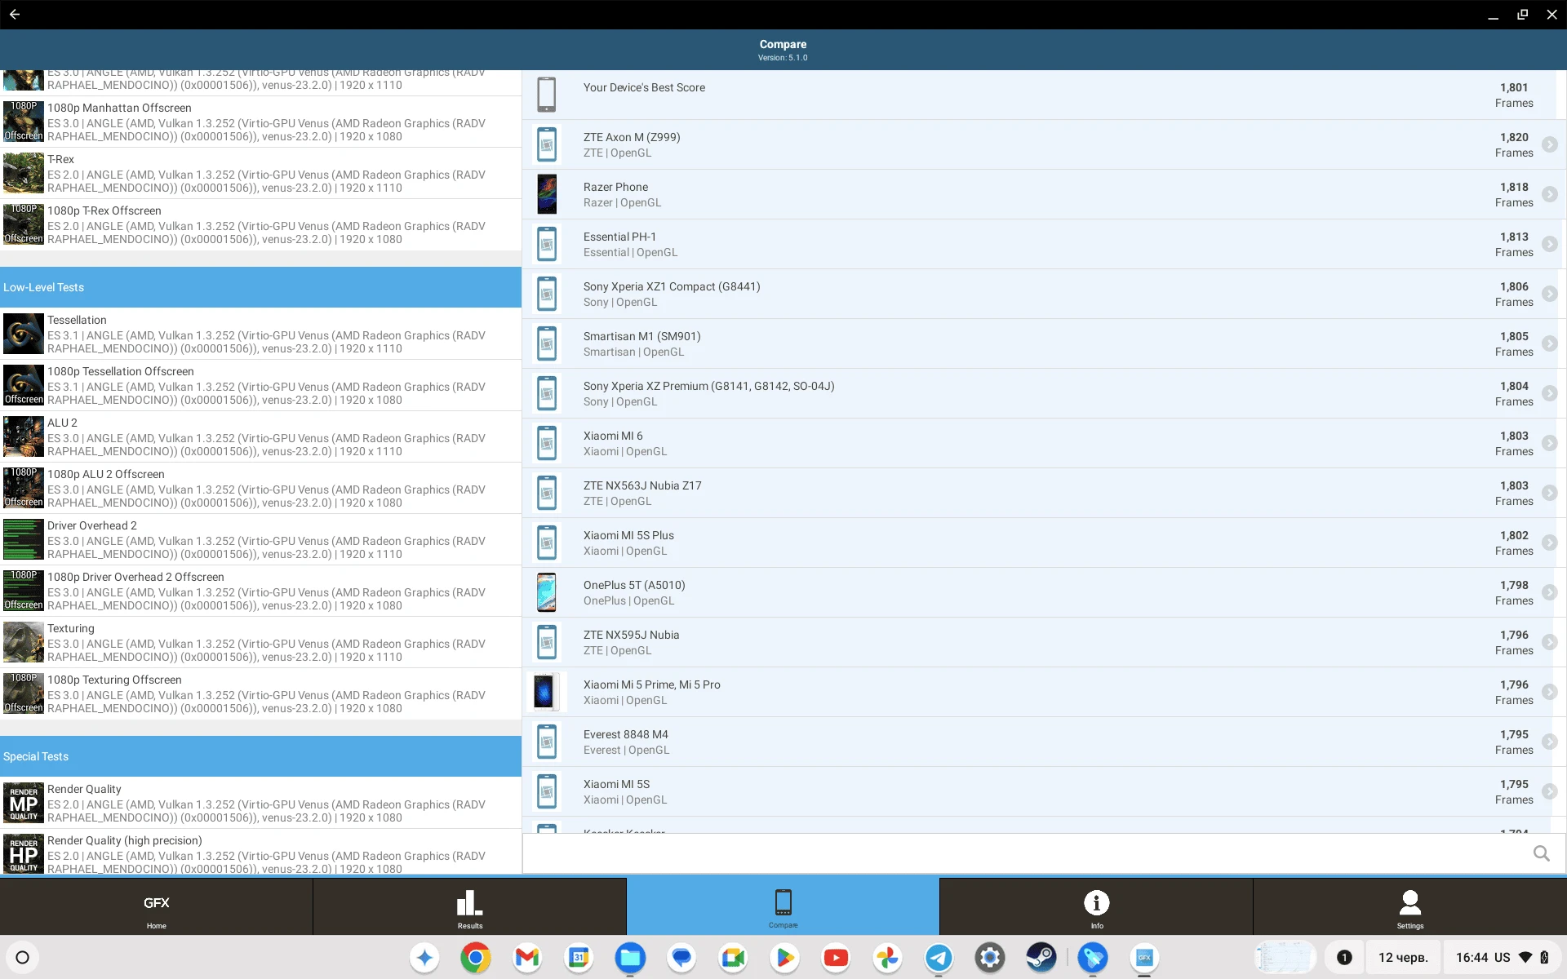
Task: Expand ZTE NX563J Nubia Z17 details arrow
Action: (x=1549, y=493)
